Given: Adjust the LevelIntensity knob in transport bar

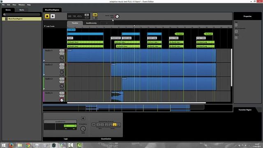Looking at the screenshot, I should coord(117,16).
